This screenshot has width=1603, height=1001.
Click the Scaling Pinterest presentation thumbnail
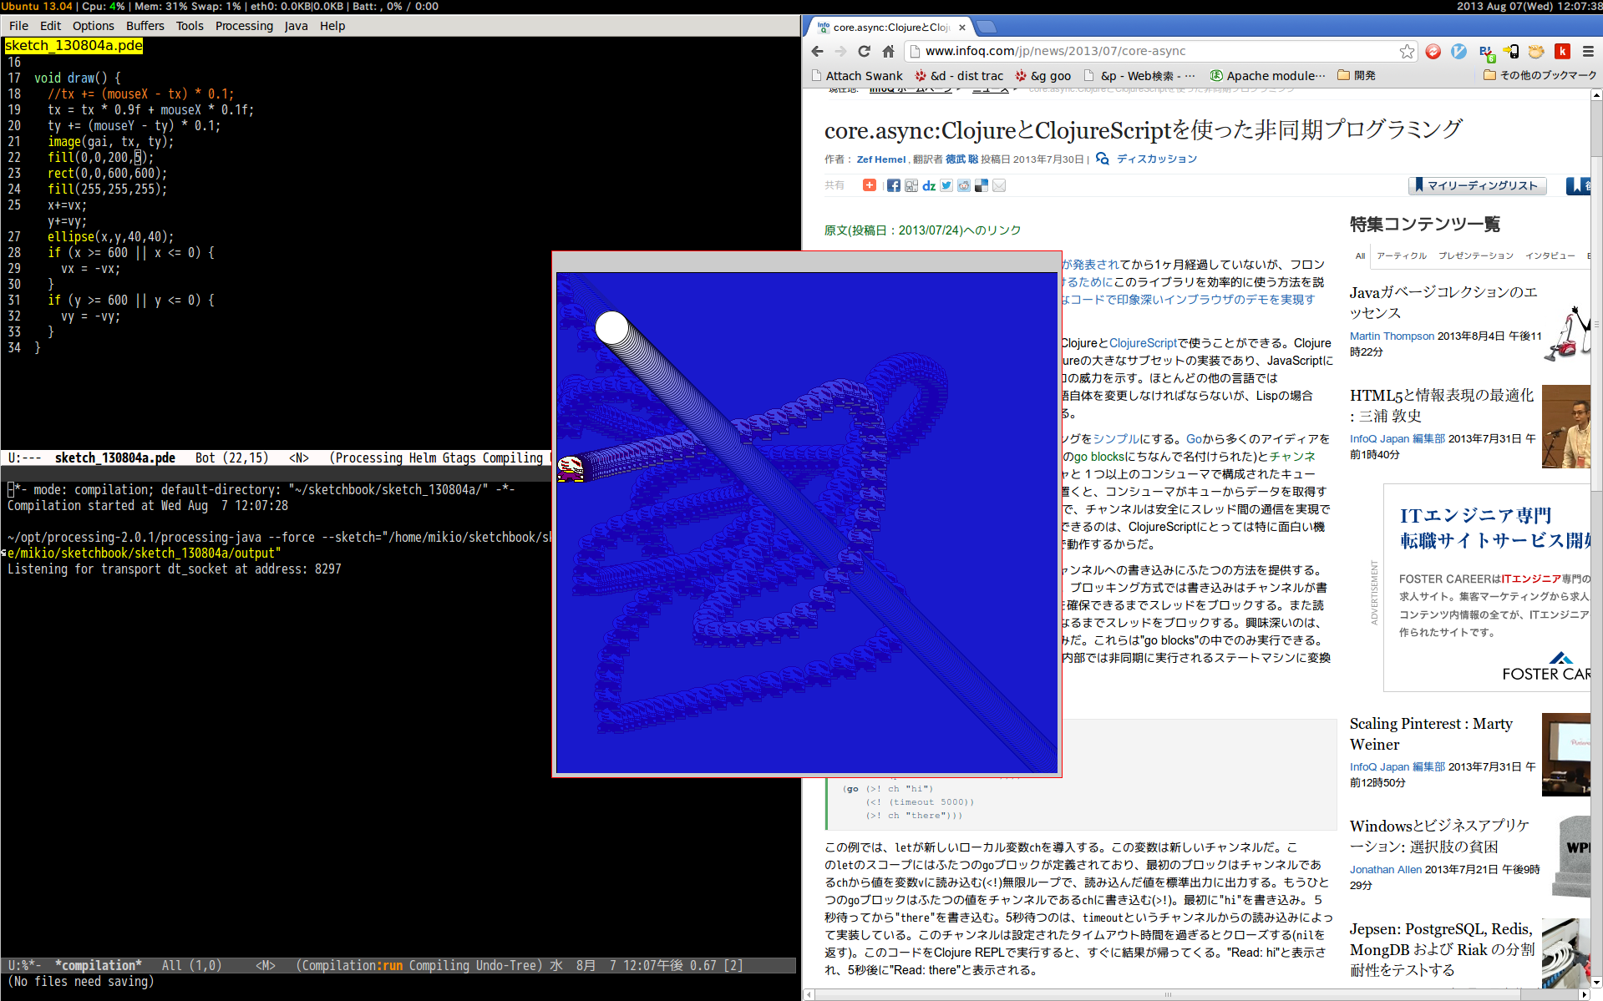[x=1566, y=755]
